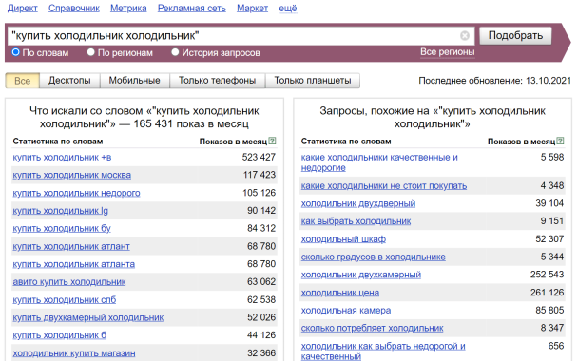This screenshot has width=578, height=361.
Task: Click the "Подобрать" button
Action: pyautogui.click(x=515, y=36)
